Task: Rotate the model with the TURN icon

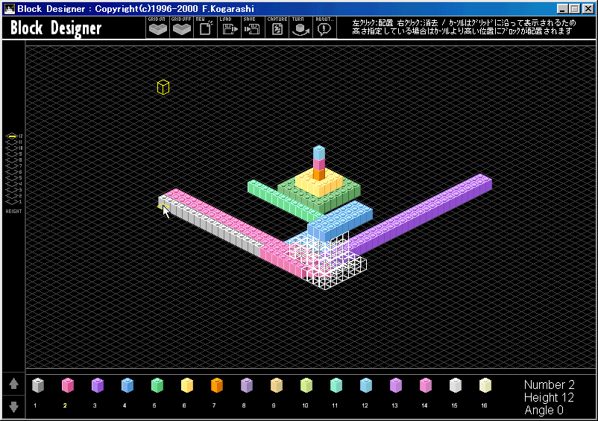Action: [300, 28]
